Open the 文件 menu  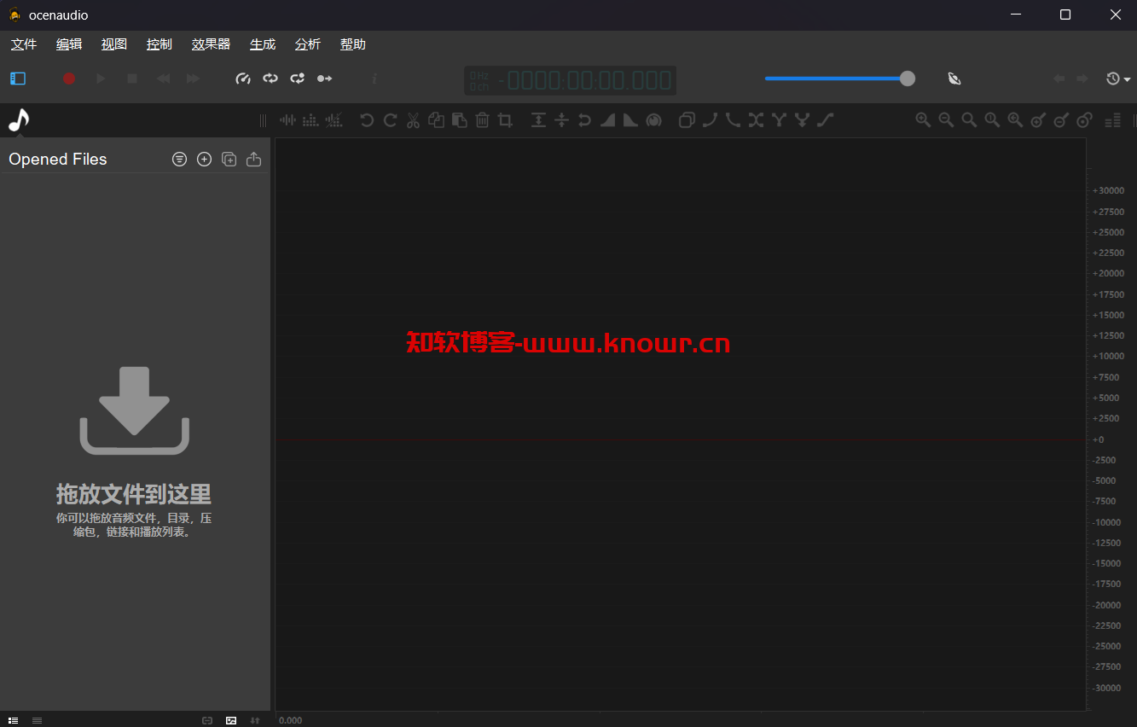tap(24, 44)
